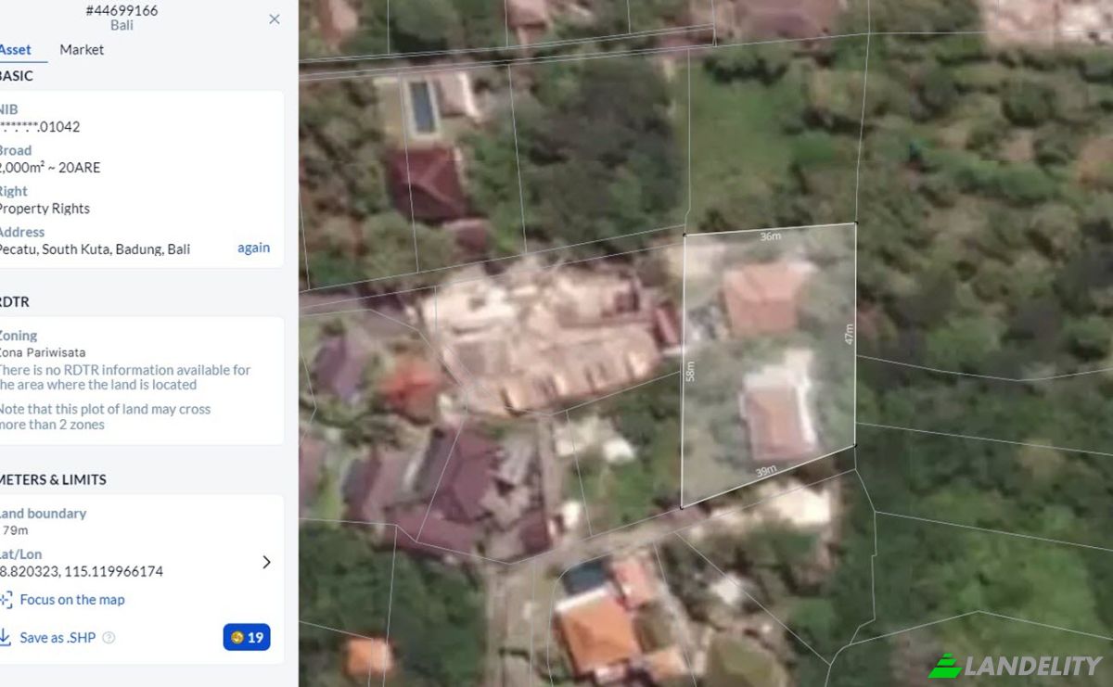Click the swimming pool parcel on the map
The height and width of the screenshot is (687, 1113).
coord(423,106)
